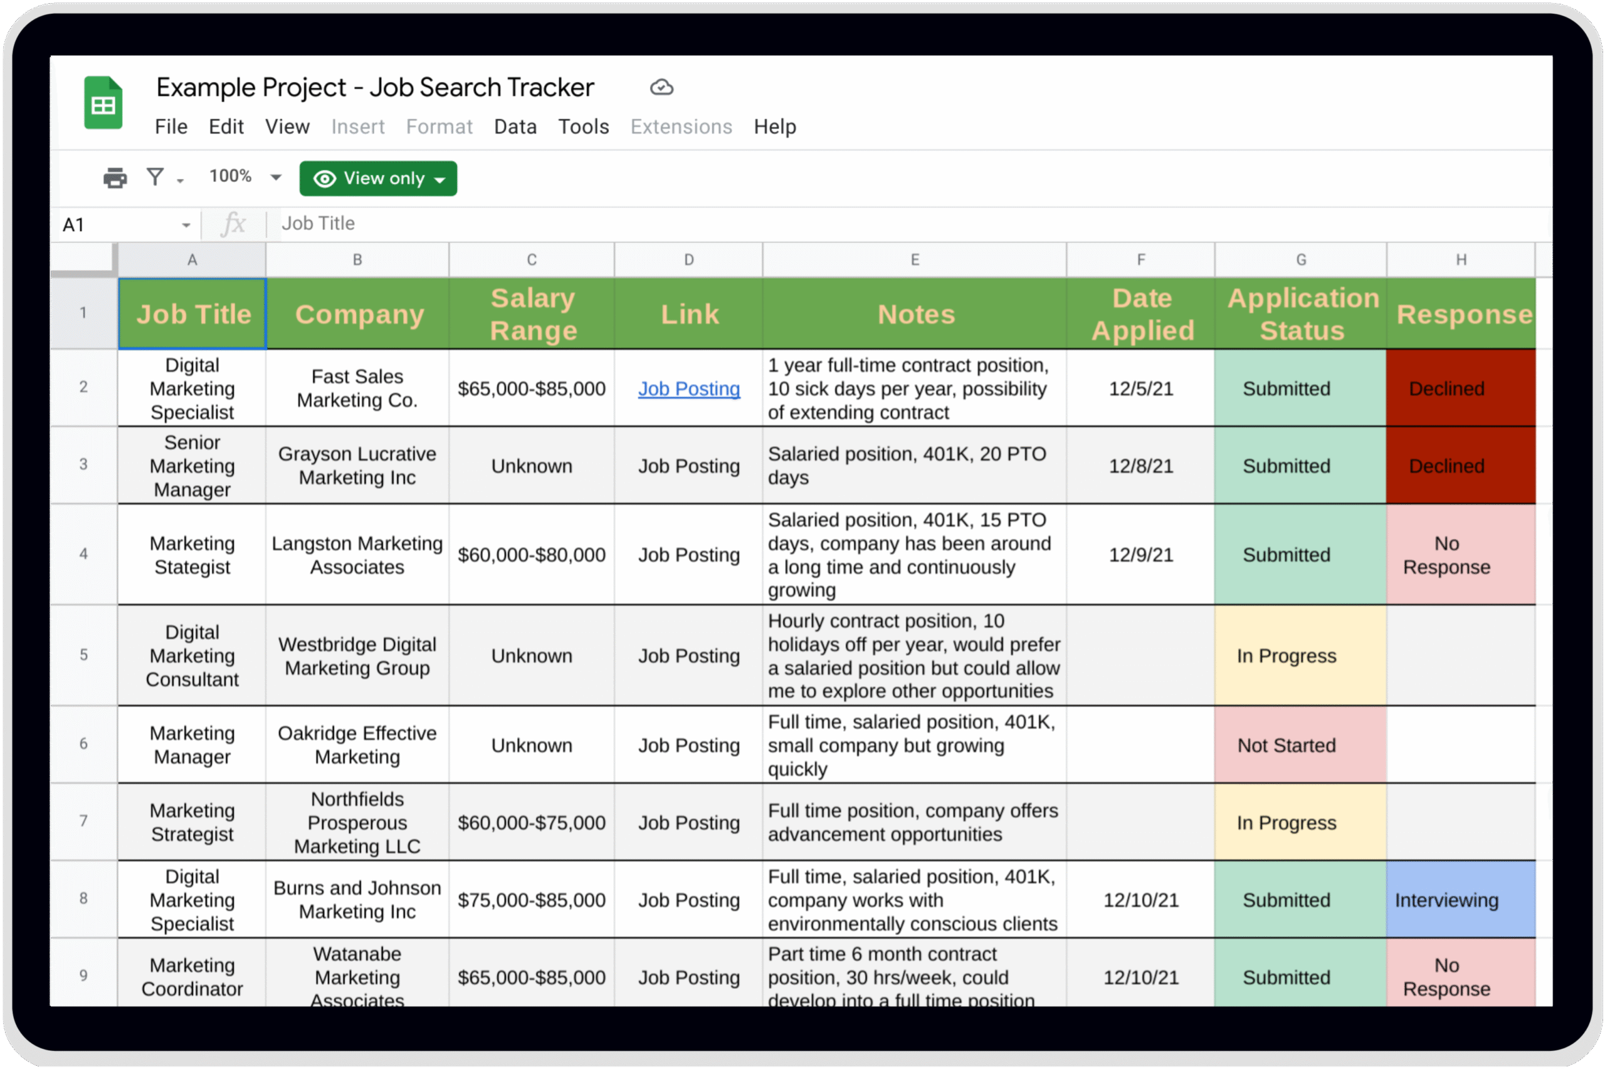
Task: Select the red Declined cell in row 2
Action: (1460, 388)
